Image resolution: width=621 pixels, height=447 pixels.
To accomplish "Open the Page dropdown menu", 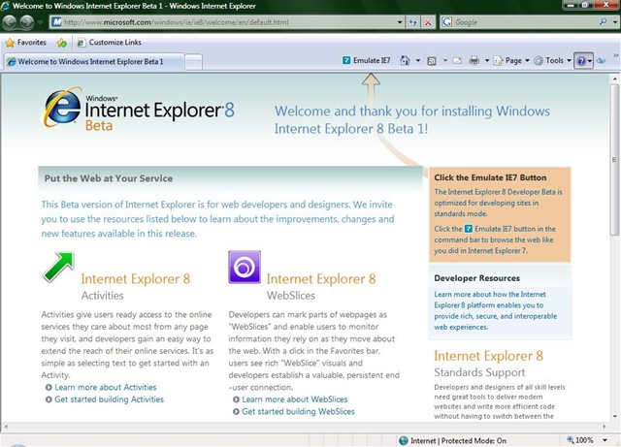I will click(x=512, y=61).
